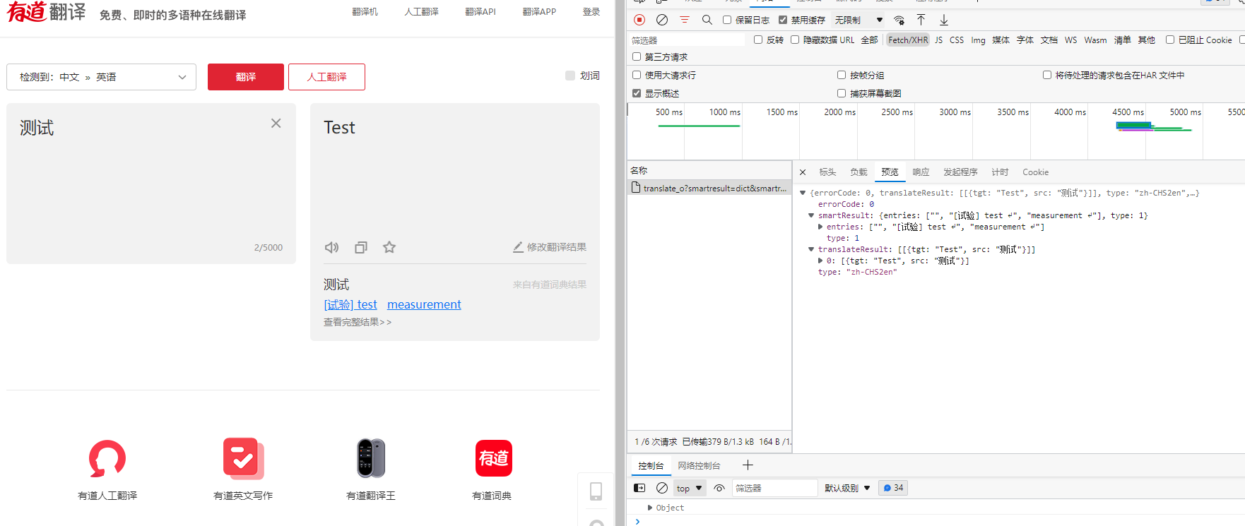Open 有道词典 product icon
The height and width of the screenshot is (526, 1245).
tap(494, 458)
